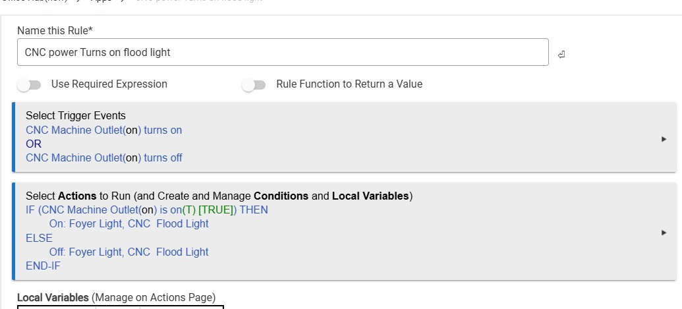682x309 pixels.
Task: Click the rule name text field
Action: tap(283, 52)
